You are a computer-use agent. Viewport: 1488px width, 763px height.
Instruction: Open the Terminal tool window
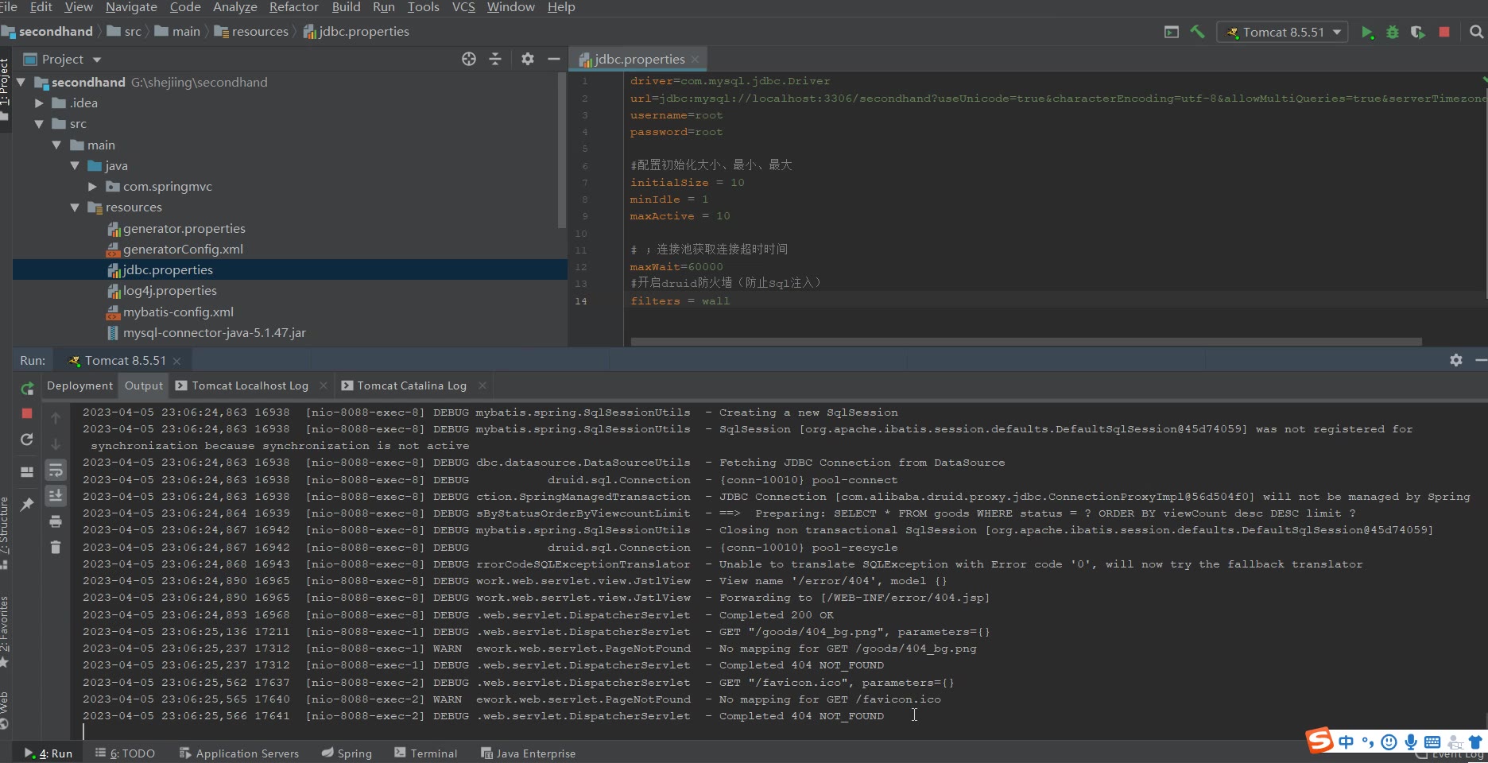426,753
